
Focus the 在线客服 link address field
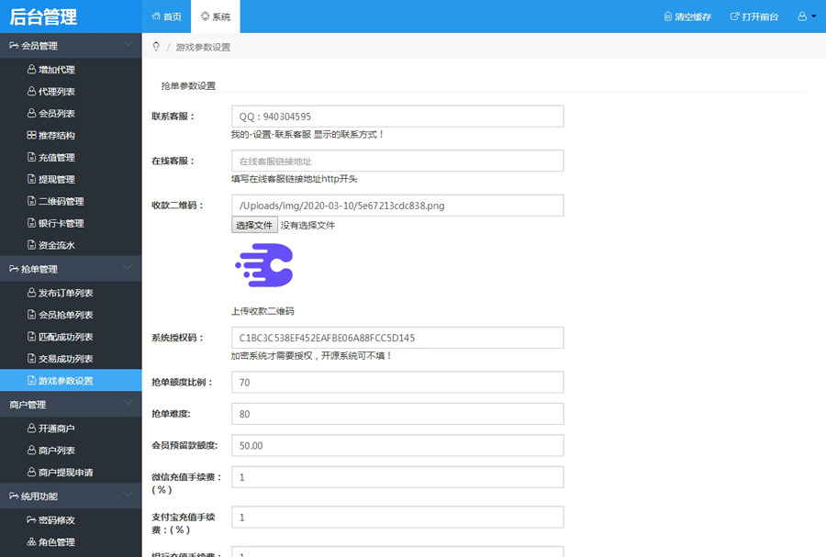point(397,162)
